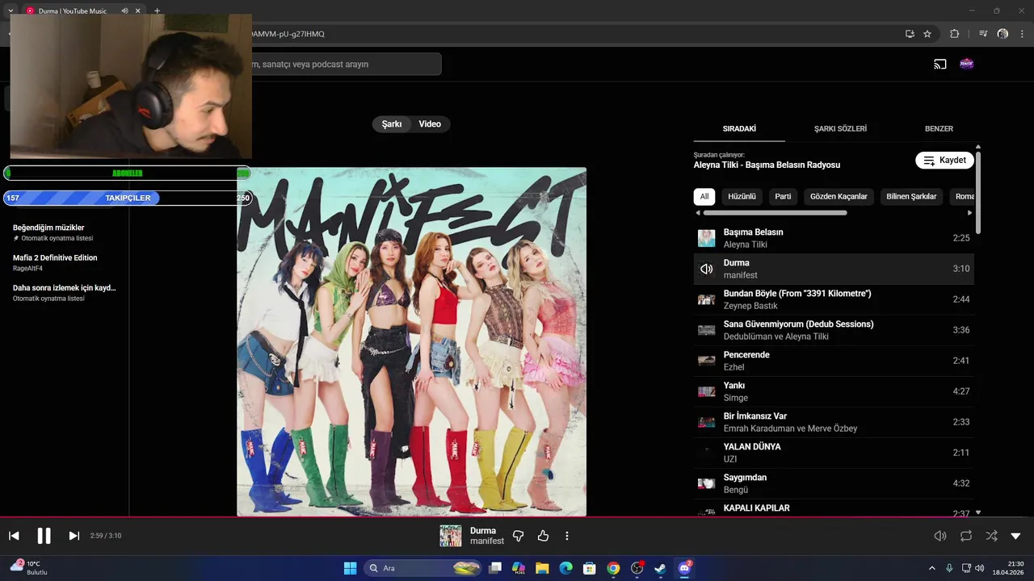Click the queue panel vertical scrollbar
This screenshot has width=1034, height=581.
pos(978,192)
